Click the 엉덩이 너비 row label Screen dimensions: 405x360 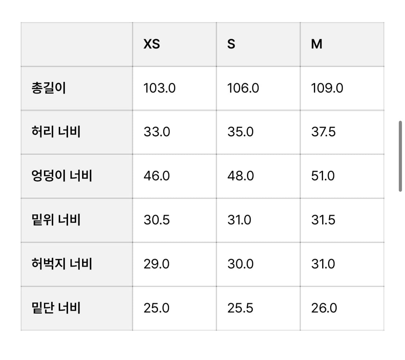click(62, 176)
